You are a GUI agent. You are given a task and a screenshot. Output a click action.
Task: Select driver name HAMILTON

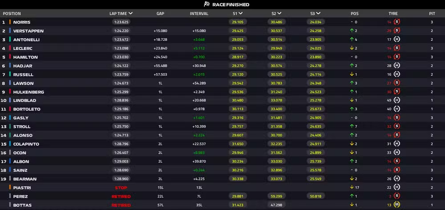tap(25, 57)
